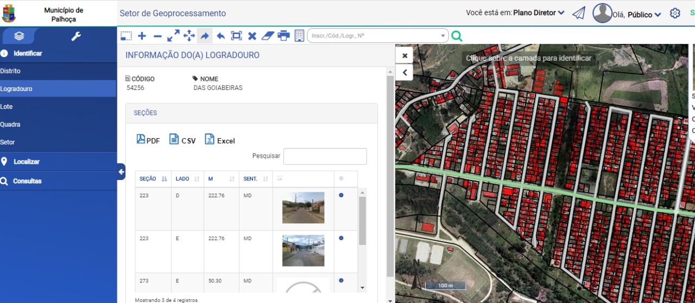Image resolution: width=695 pixels, height=303 pixels.
Task: Click the zoom out minus icon
Action: point(157,36)
